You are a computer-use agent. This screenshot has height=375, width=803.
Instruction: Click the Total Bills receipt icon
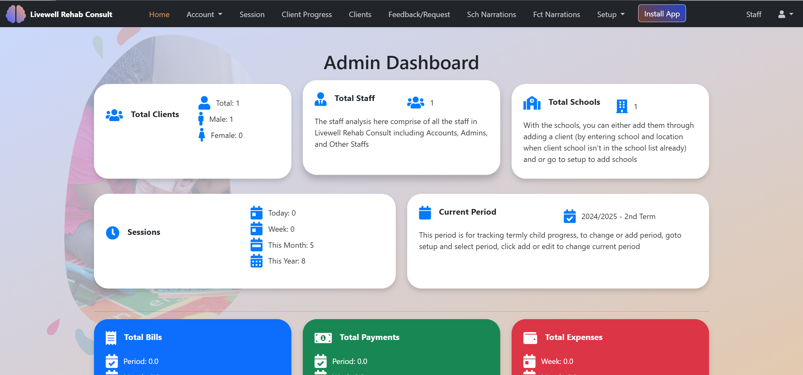point(111,338)
